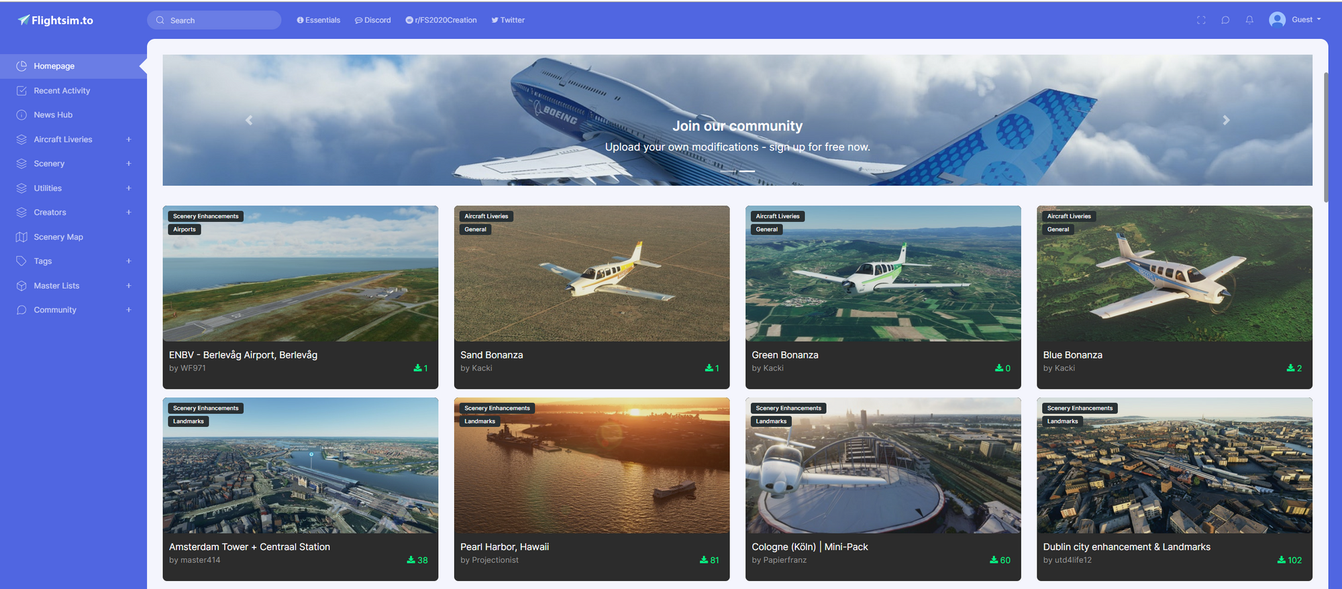Click the Search input field
Image resolution: width=1342 pixels, height=589 pixels.
coord(214,20)
